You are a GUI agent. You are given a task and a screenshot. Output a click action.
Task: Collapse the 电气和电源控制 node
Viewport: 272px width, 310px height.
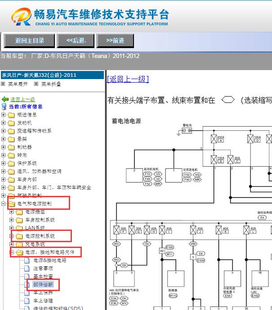point(3,204)
